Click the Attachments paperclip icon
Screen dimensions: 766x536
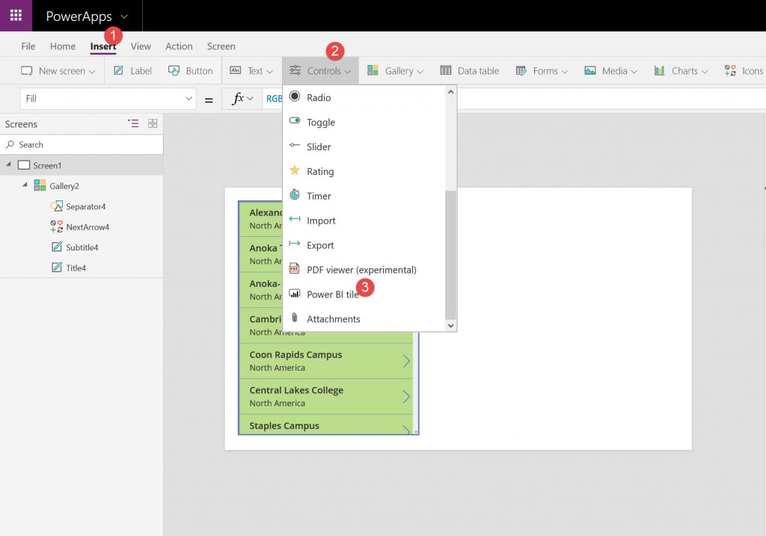click(294, 318)
